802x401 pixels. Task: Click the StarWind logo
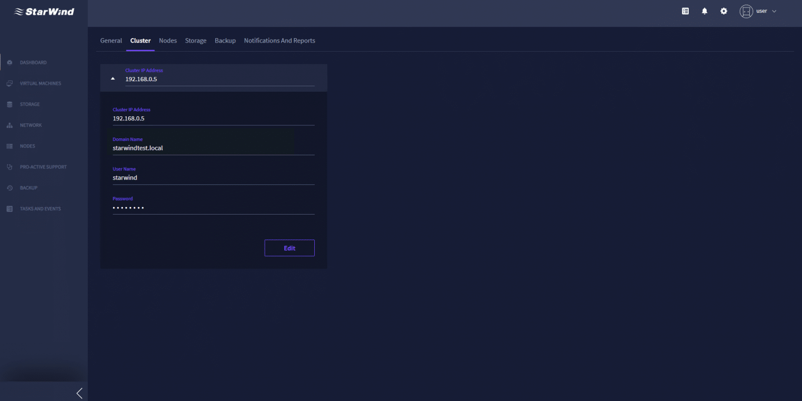(44, 12)
